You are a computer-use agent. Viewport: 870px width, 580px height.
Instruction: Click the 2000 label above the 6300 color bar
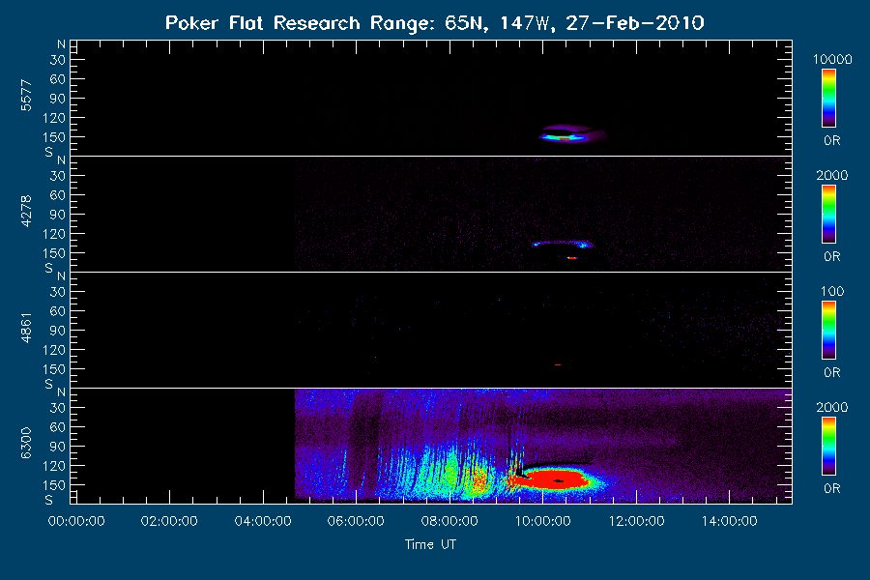[832, 407]
